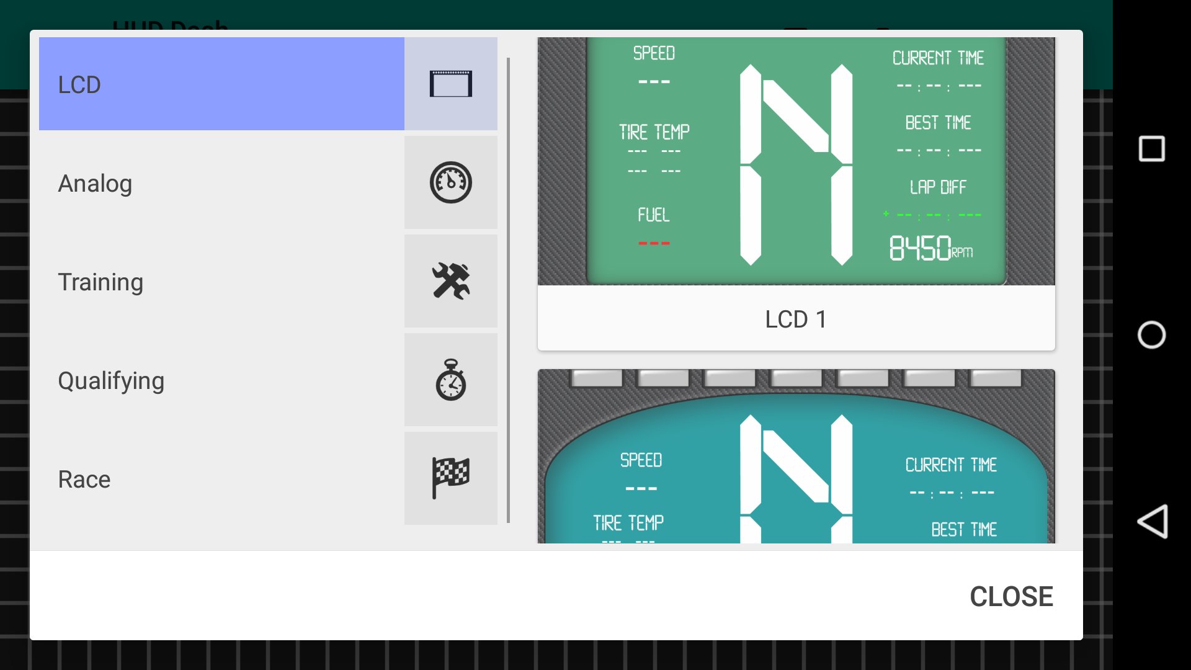Click the Qualifying stopwatch icon
This screenshot has height=670, width=1191.
point(451,380)
